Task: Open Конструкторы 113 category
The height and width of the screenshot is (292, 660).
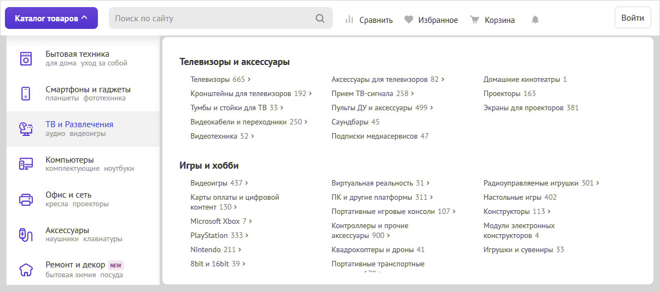Action: point(517,211)
